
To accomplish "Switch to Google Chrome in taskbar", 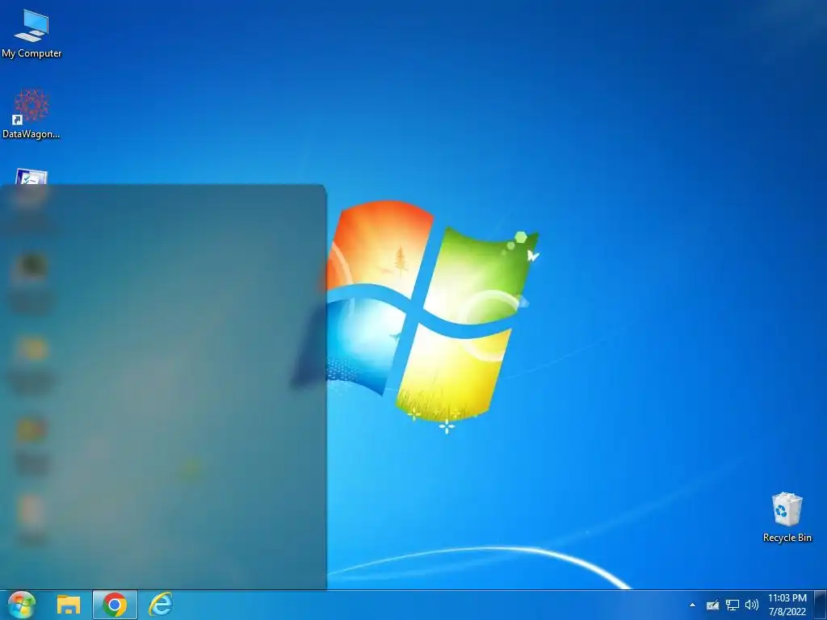I will coord(115,605).
